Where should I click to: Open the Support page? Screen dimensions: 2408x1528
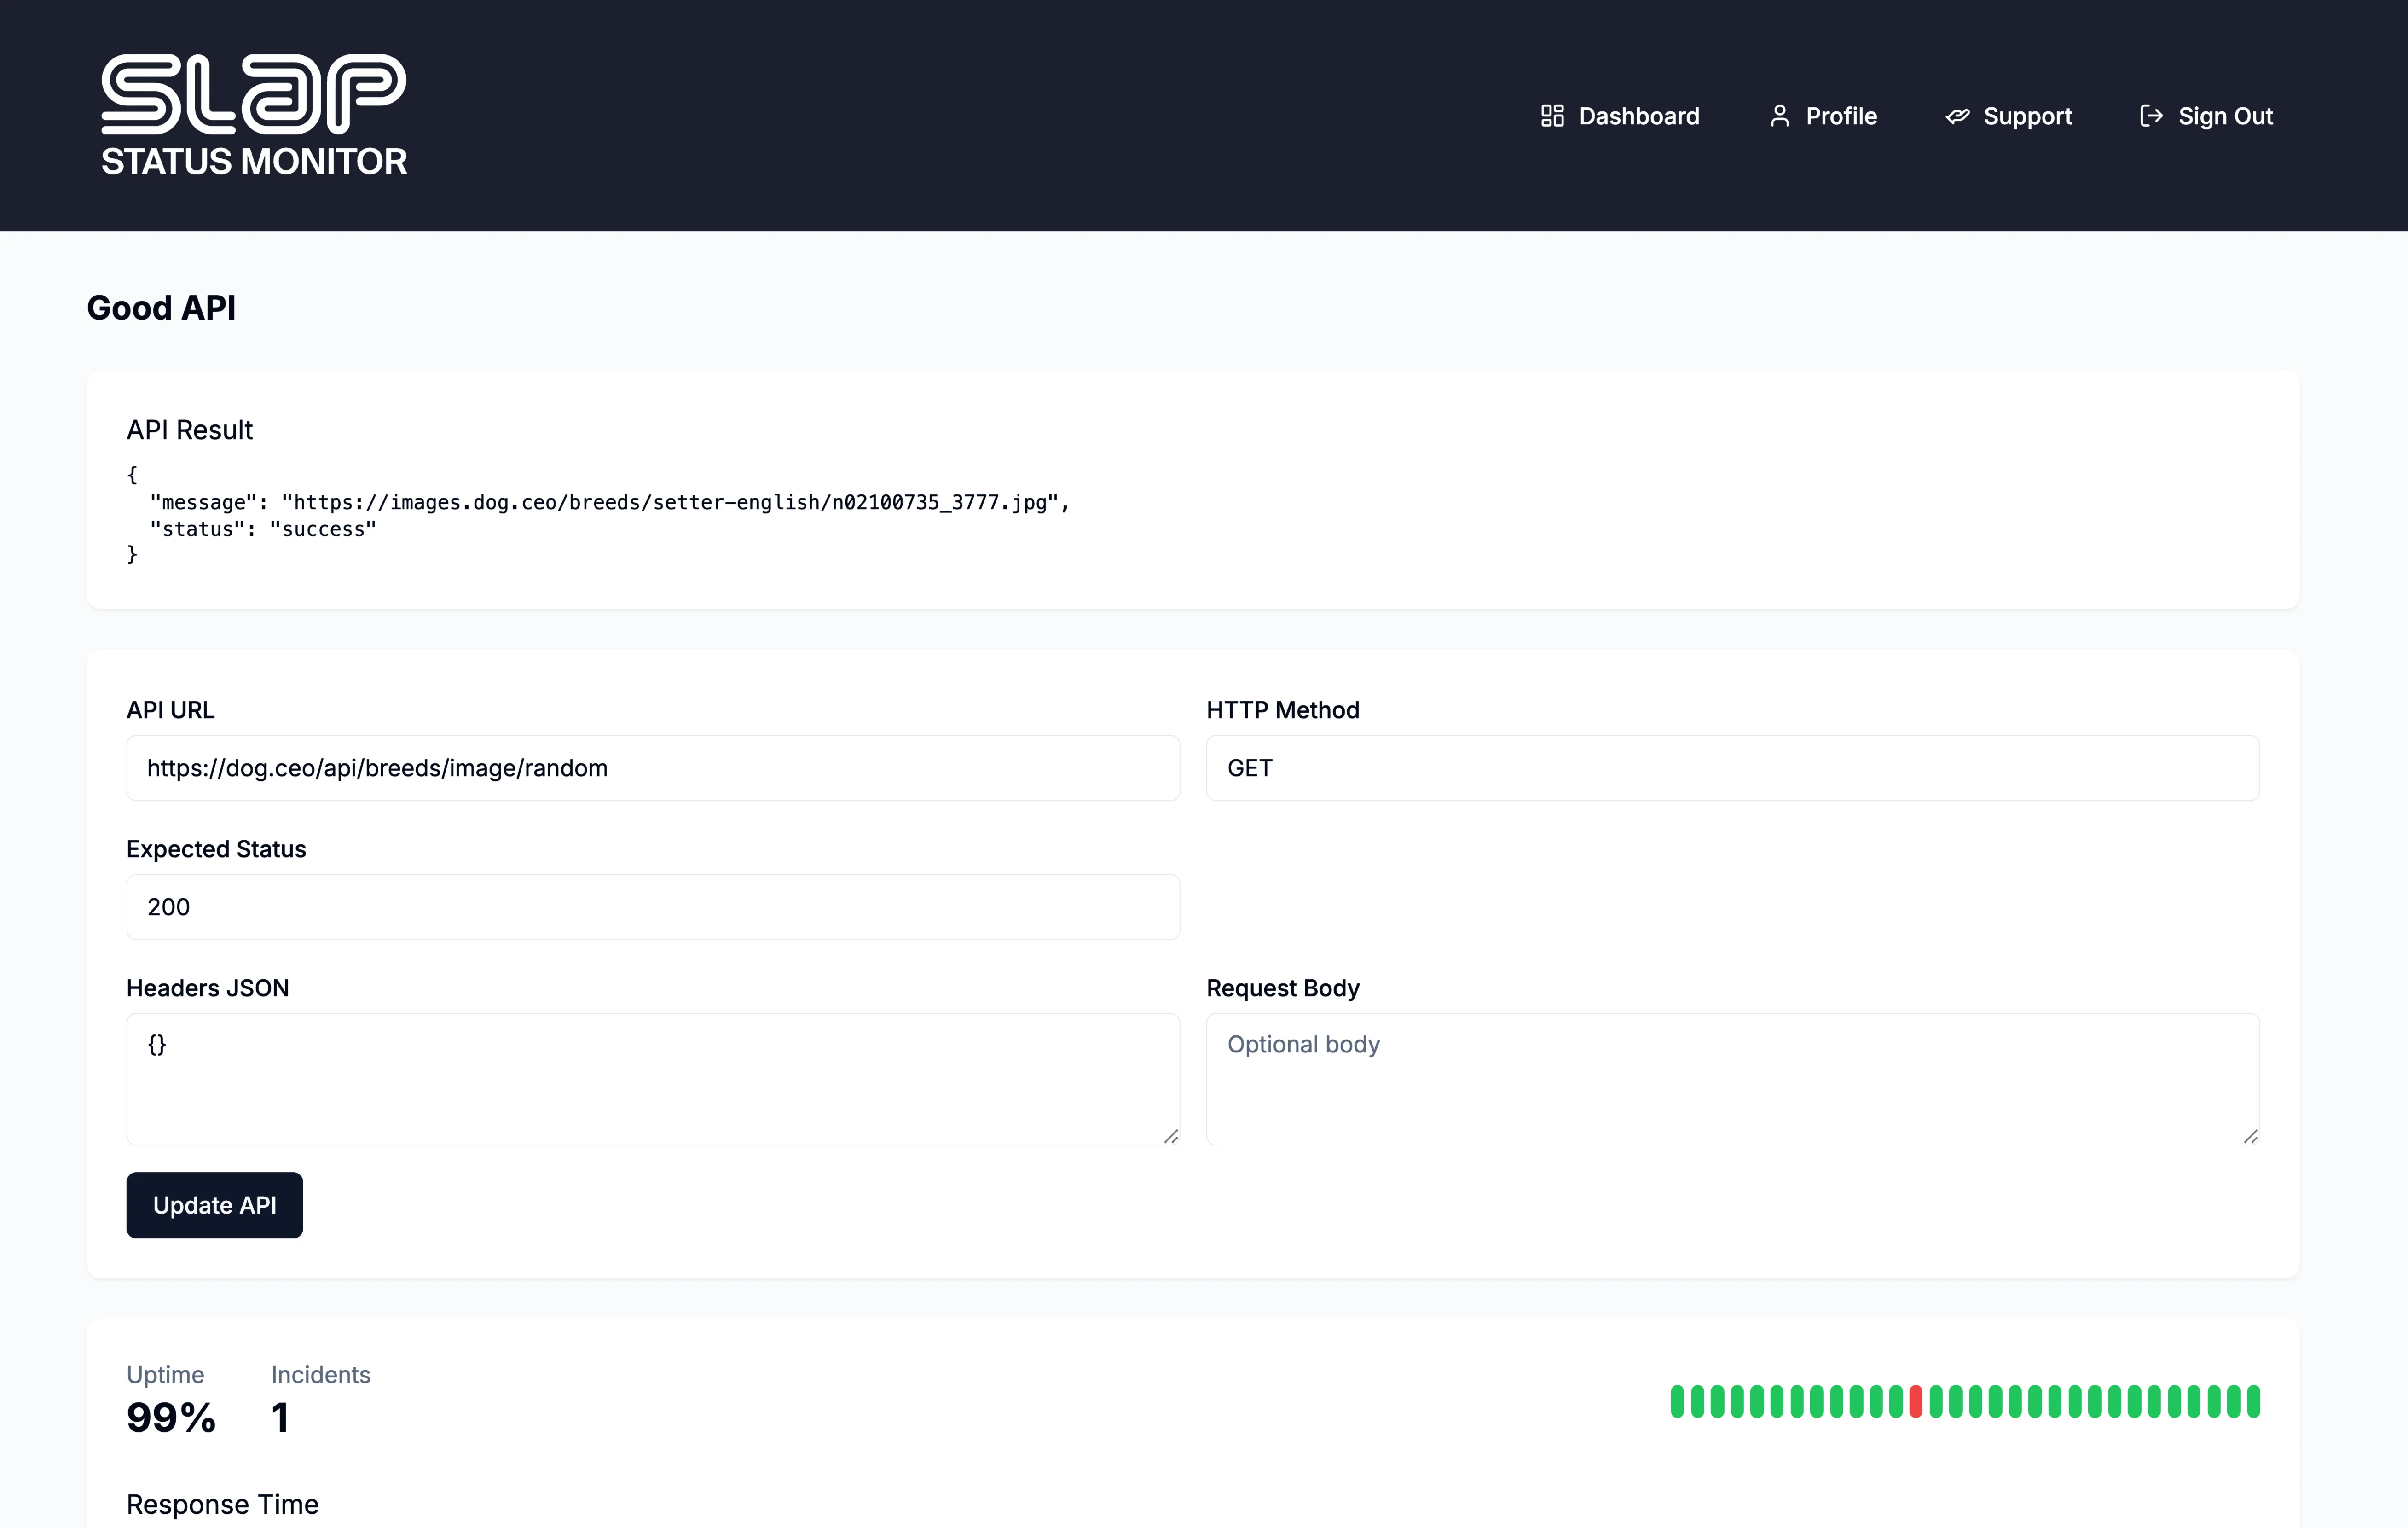pyautogui.click(x=2027, y=116)
